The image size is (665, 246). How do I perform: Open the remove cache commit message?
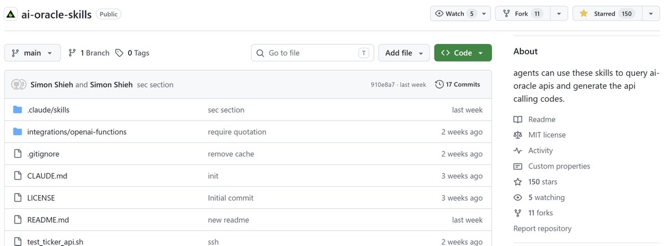click(231, 154)
